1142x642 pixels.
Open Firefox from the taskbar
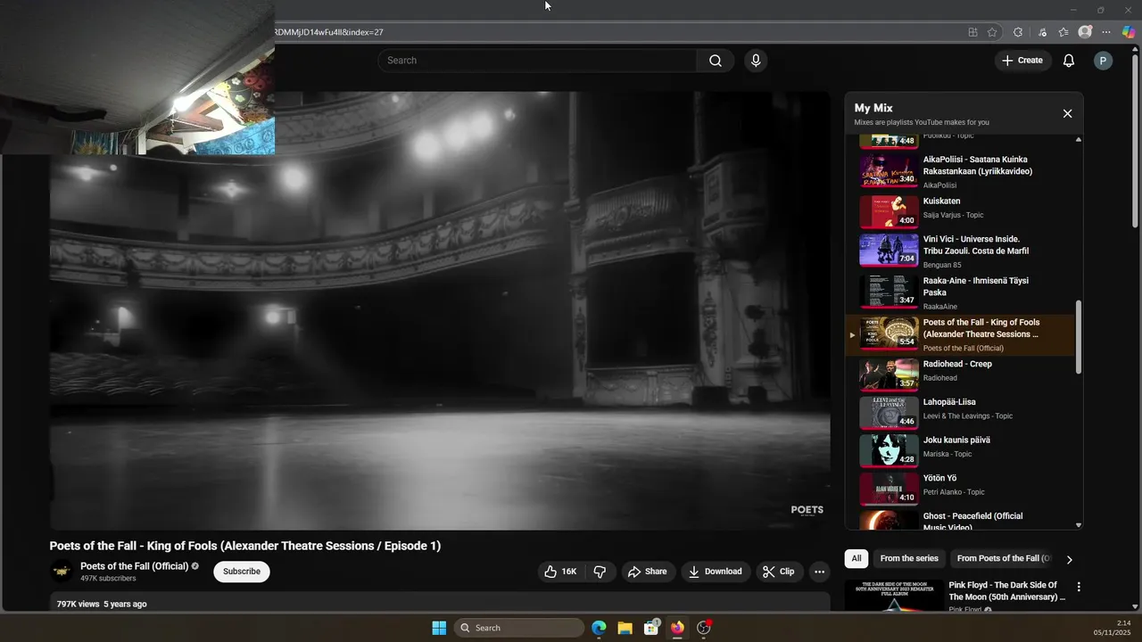pos(677,628)
